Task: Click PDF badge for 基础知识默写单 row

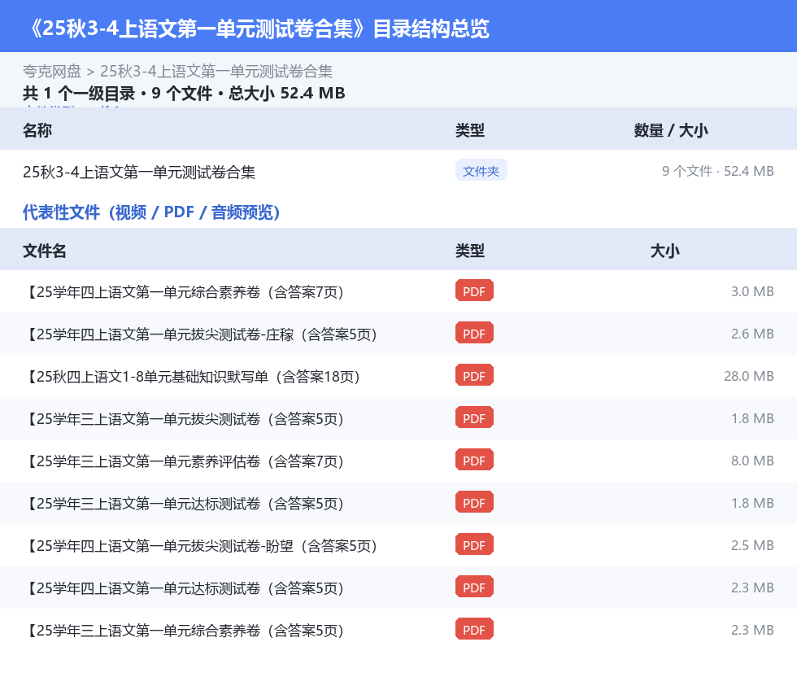Action: point(474,375)
